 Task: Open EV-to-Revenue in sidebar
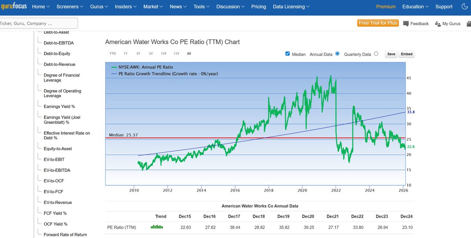(x=58, y=202)
